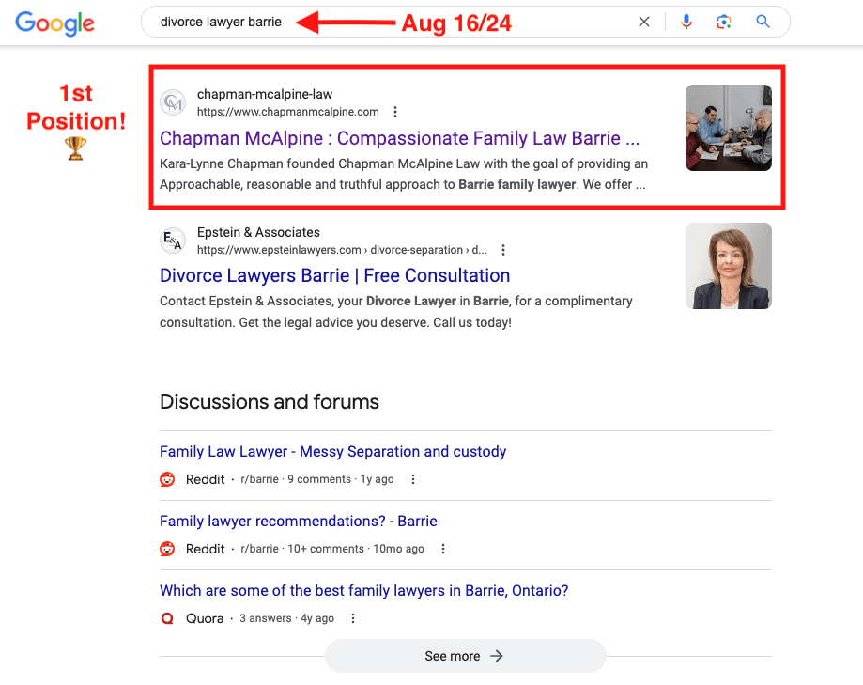This screenshot has height=685, width=863.
Task: Open more options for the Chapman McAlpine result
Action: tap(395, 112)
